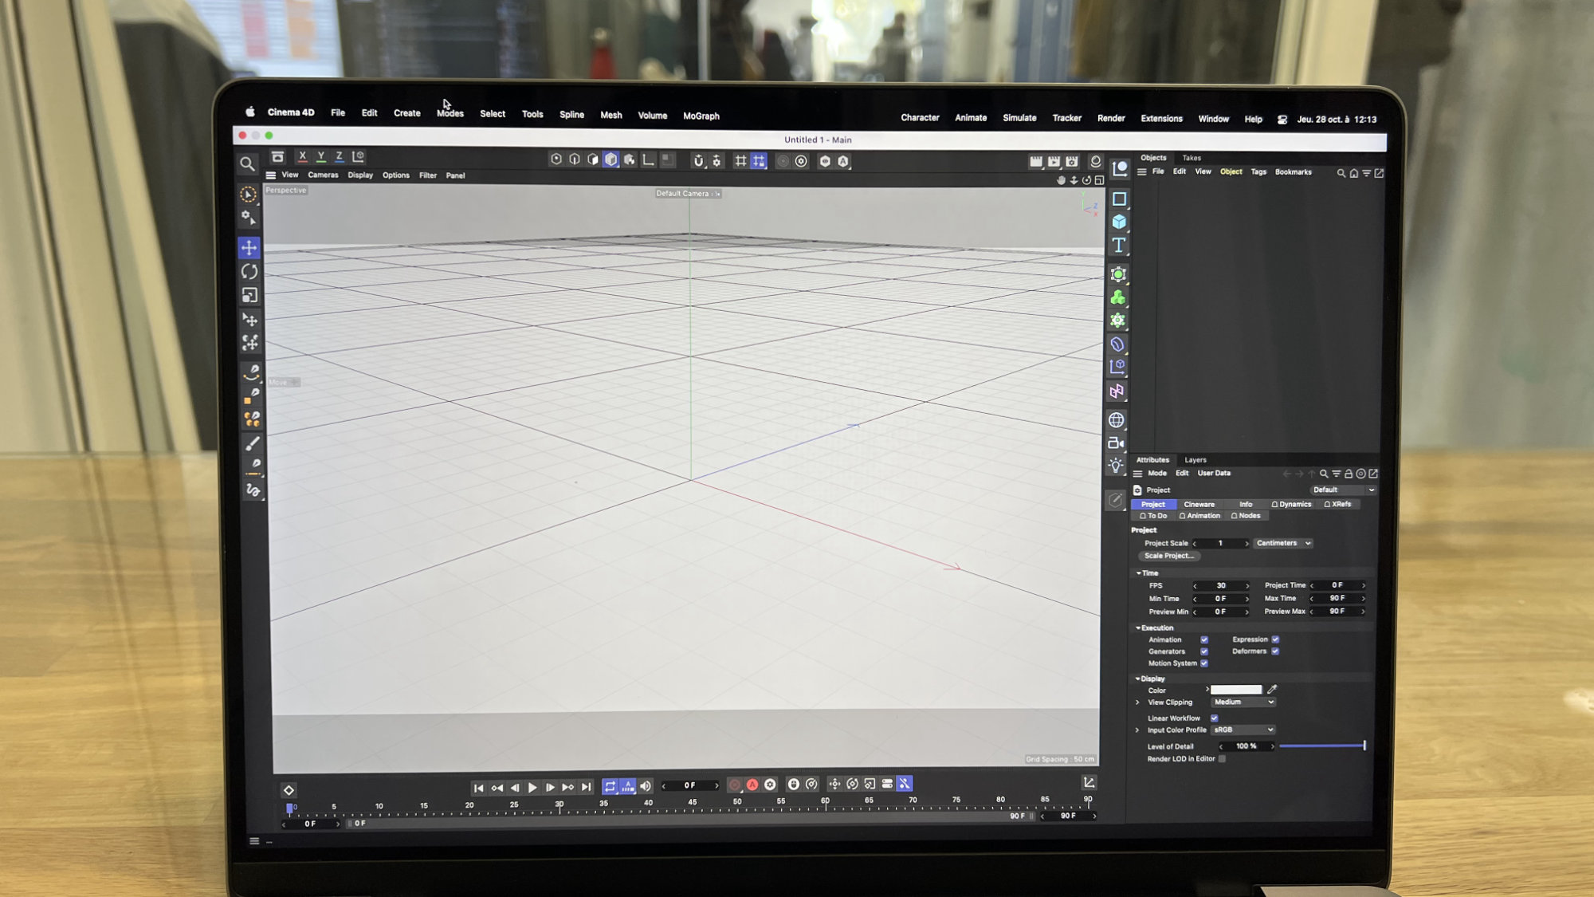
Task: Enable Render LOD in Editor checkbox
Action: 1222,759
